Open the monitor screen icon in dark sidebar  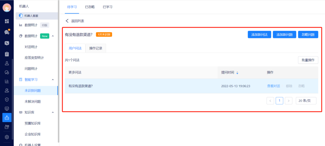[7, 109]
